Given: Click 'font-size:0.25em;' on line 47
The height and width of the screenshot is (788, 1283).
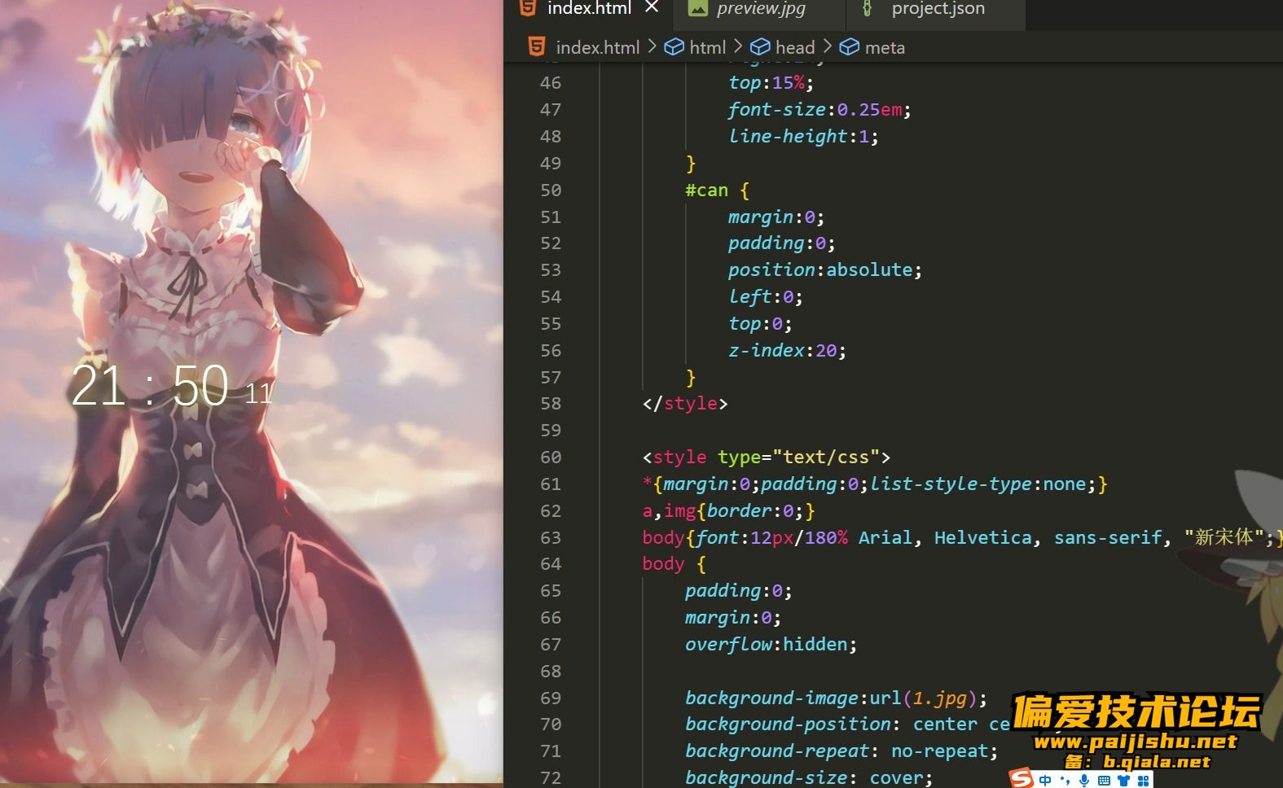Looking at the screenshot, I should coord(819,109).
